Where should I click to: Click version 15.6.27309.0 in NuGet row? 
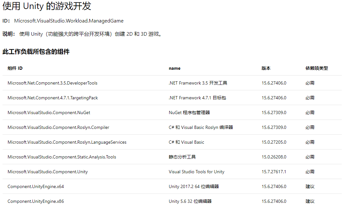pyautogui.click(x=274, y=113)
